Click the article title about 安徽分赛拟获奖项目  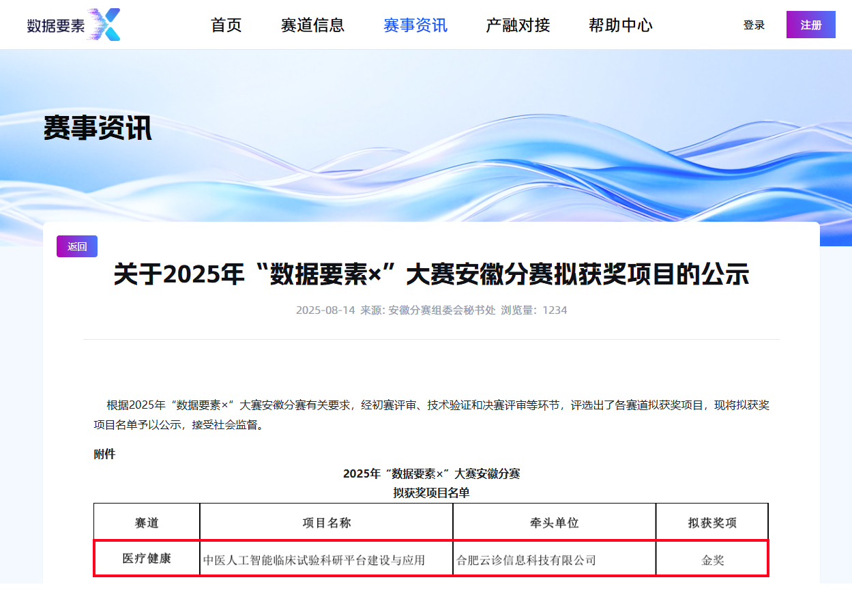(431, 274)
